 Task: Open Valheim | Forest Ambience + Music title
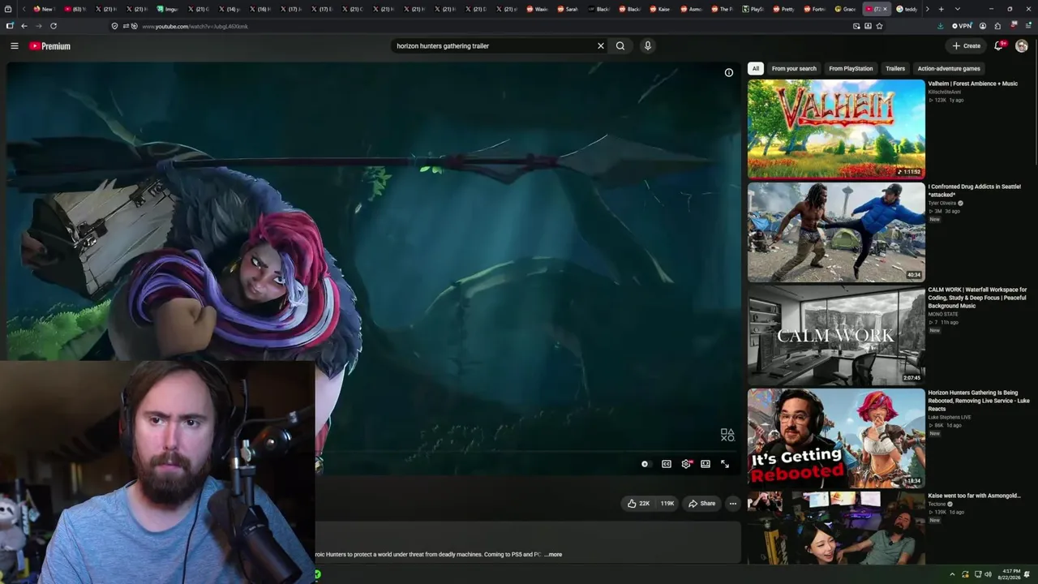[x=972, y=84]
